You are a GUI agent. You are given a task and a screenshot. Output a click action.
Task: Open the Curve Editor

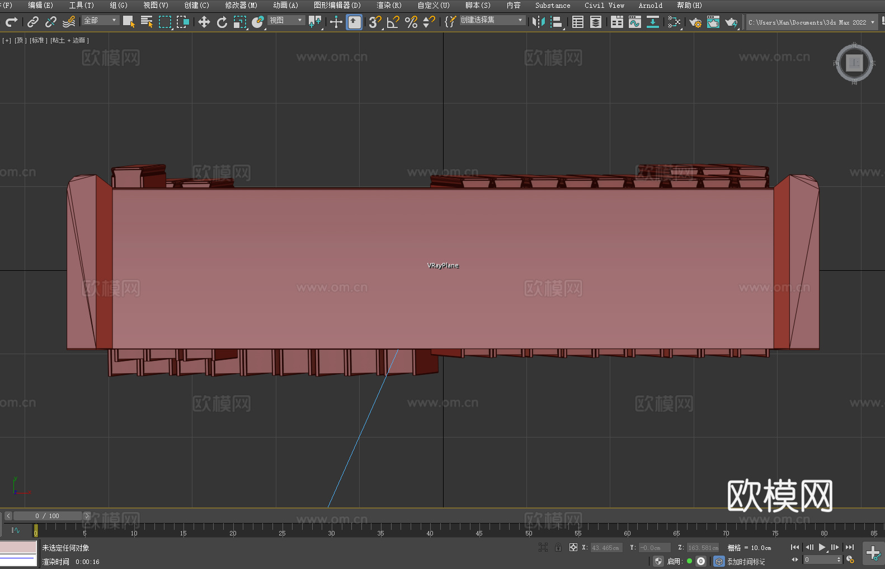635,22
